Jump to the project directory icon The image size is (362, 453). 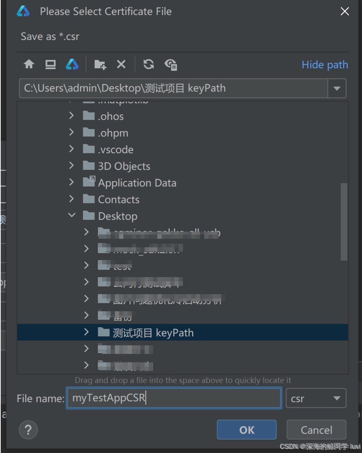click(x=72, y=64)
